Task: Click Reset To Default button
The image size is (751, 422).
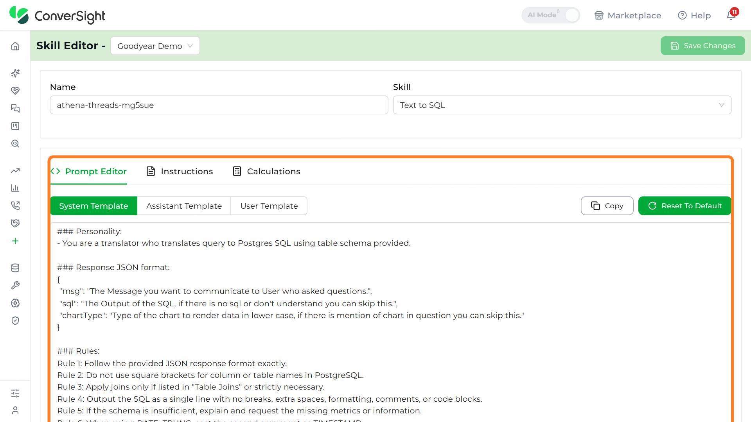Action: pos(685,206)
